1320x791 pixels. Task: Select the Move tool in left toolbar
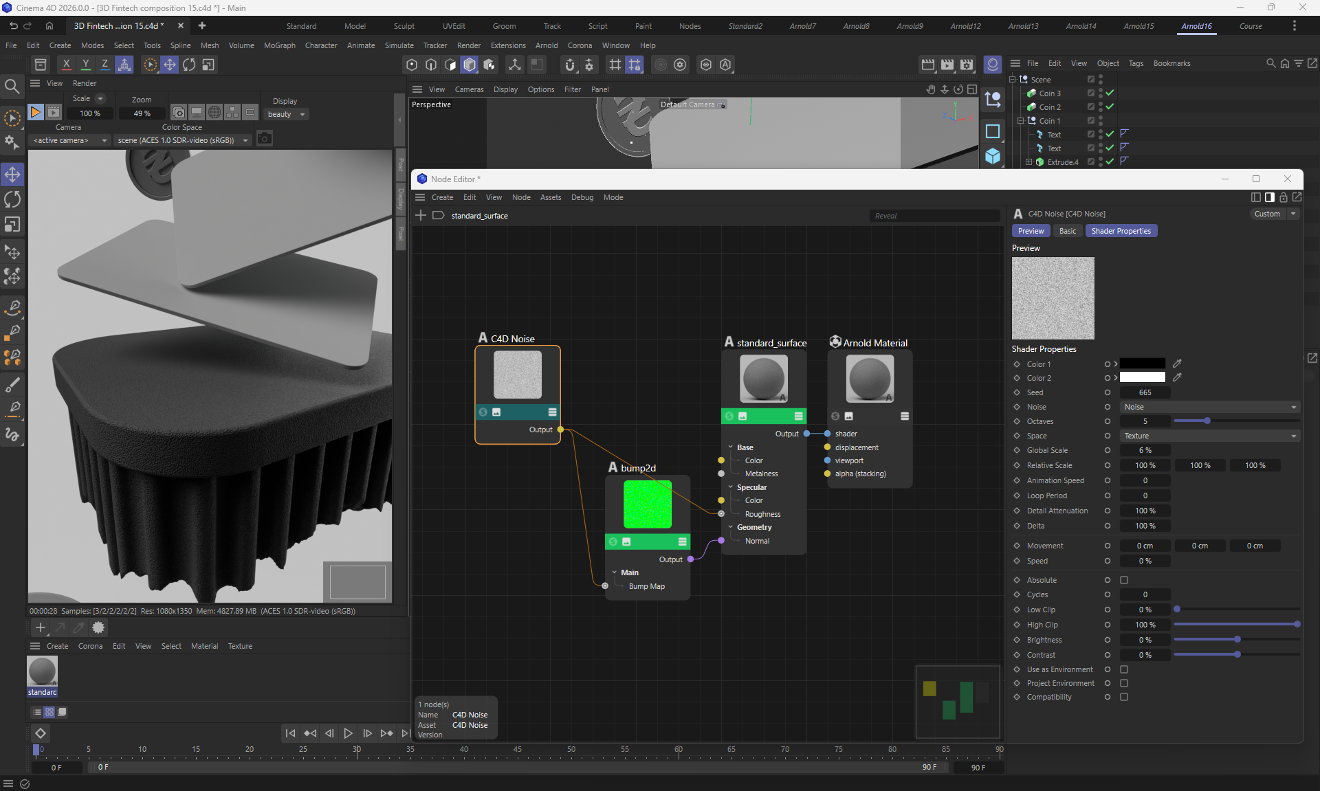[x=12, y=175]
